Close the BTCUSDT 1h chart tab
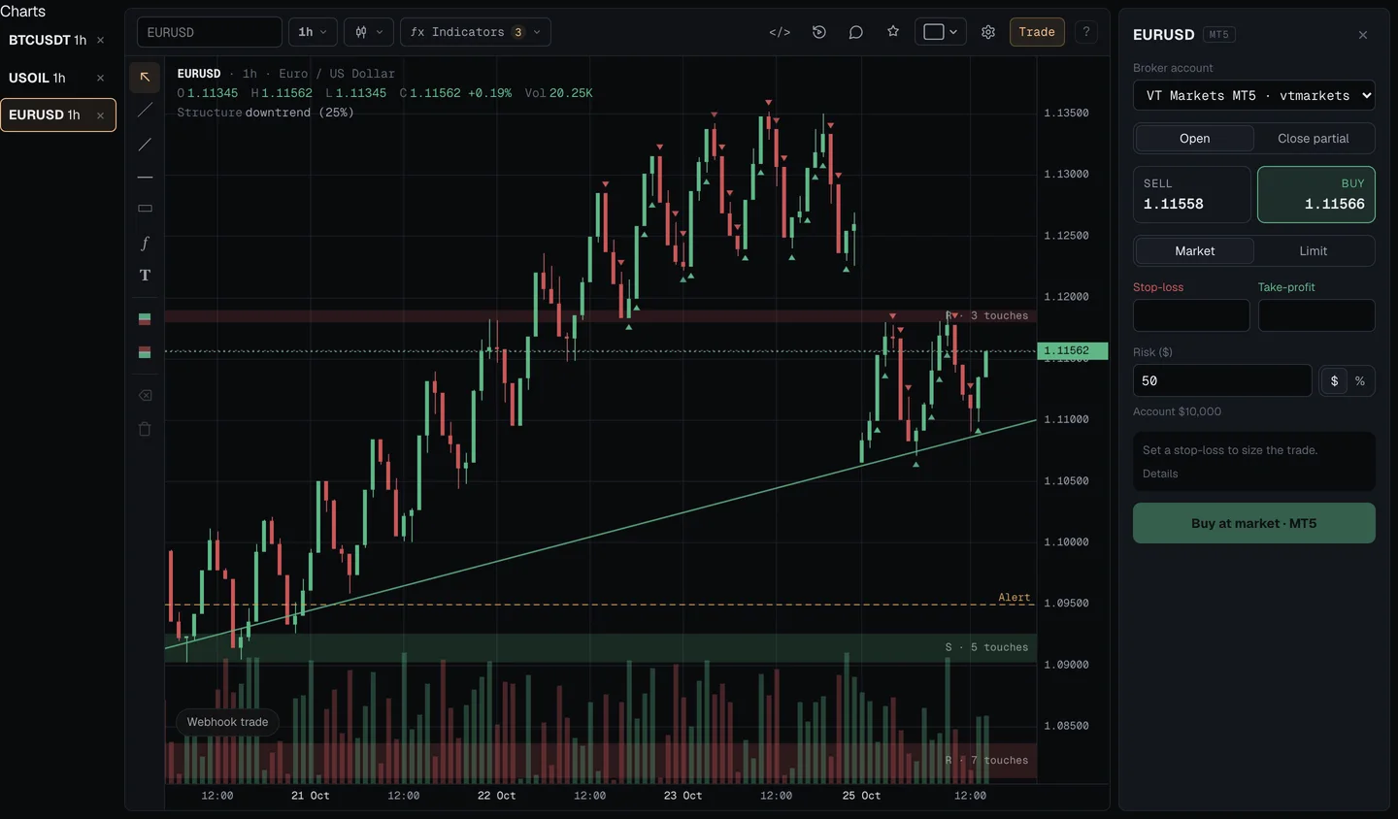Image resolution: width=1398 pixels, height=819 pixels. coord(100,40)
